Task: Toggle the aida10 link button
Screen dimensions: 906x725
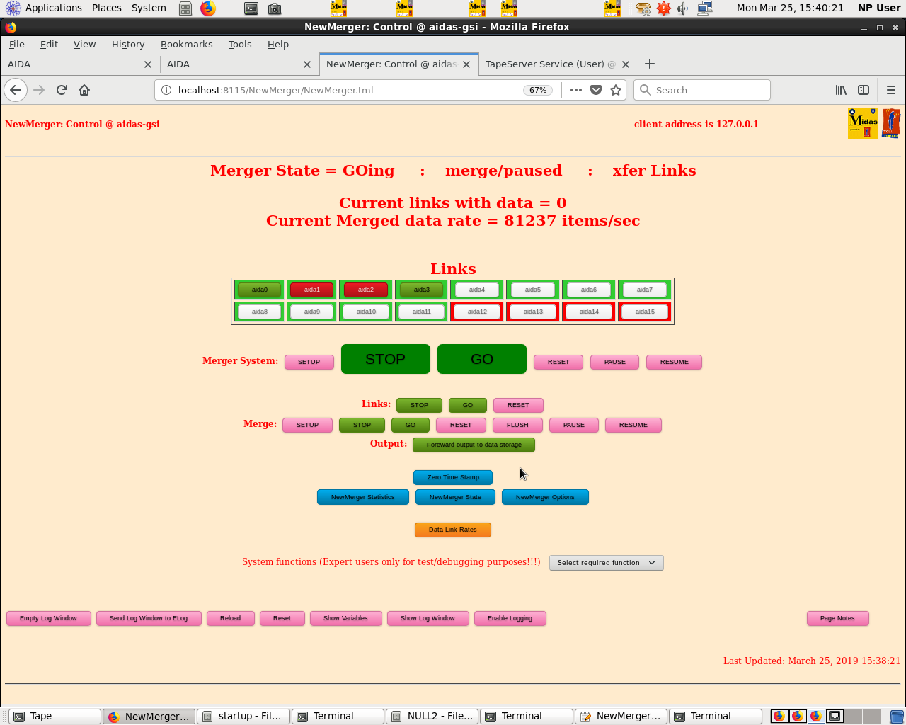Action: coord(366,312)
